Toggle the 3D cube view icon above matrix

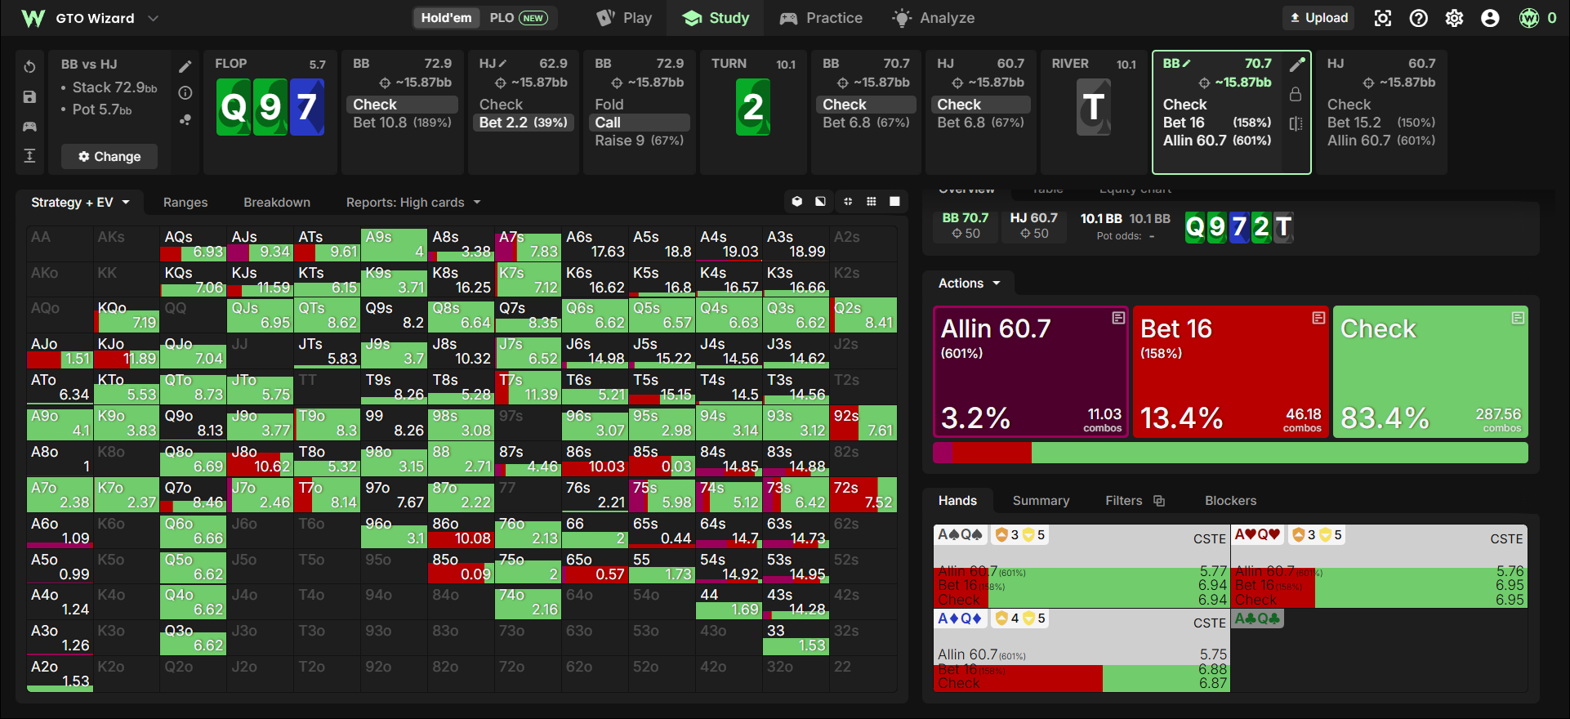coord(797,201)
